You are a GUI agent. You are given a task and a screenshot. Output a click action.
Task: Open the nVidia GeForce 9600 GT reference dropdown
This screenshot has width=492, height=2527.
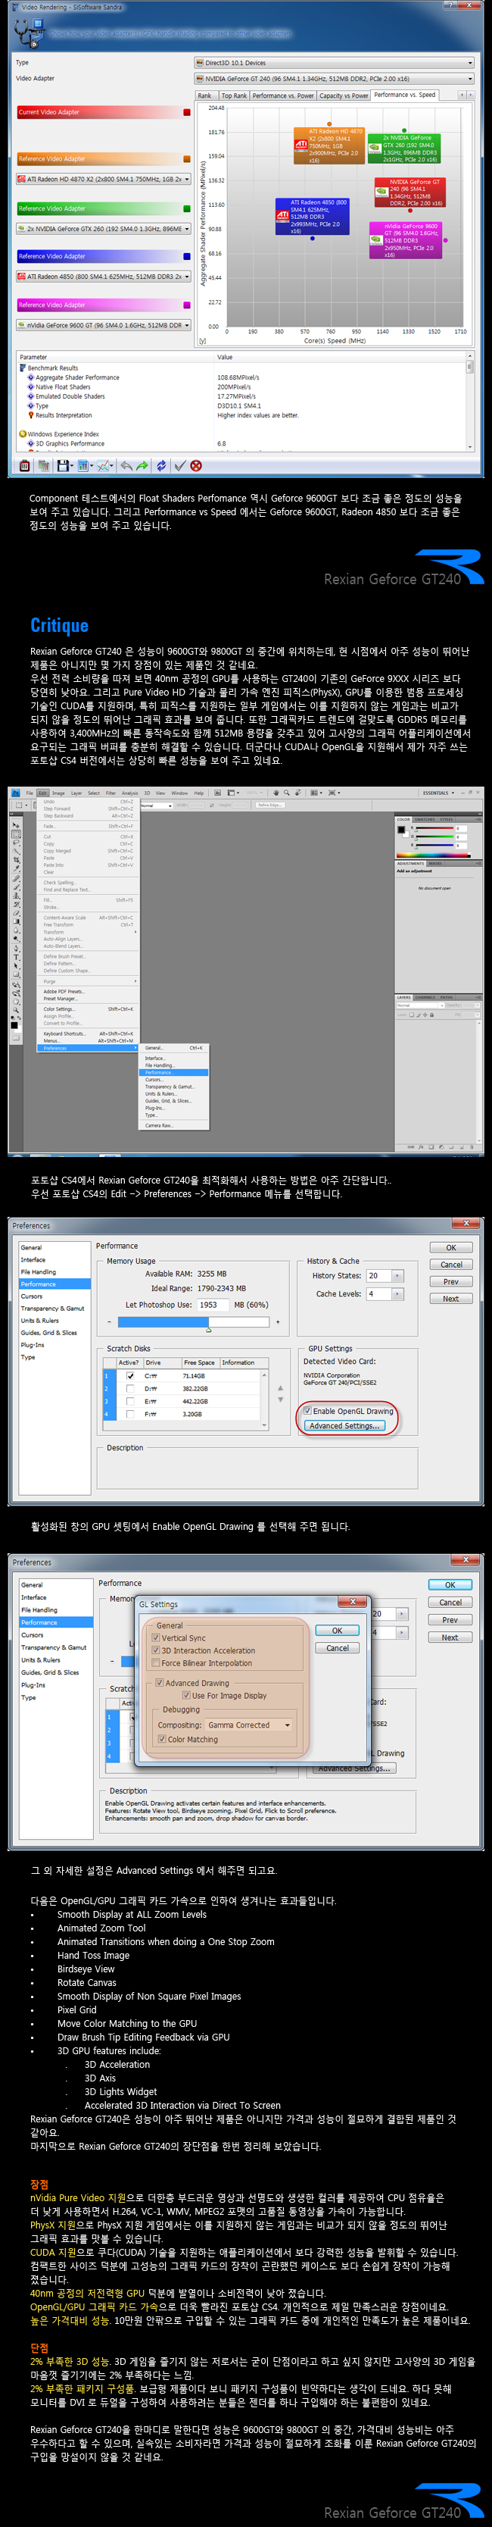103,326
